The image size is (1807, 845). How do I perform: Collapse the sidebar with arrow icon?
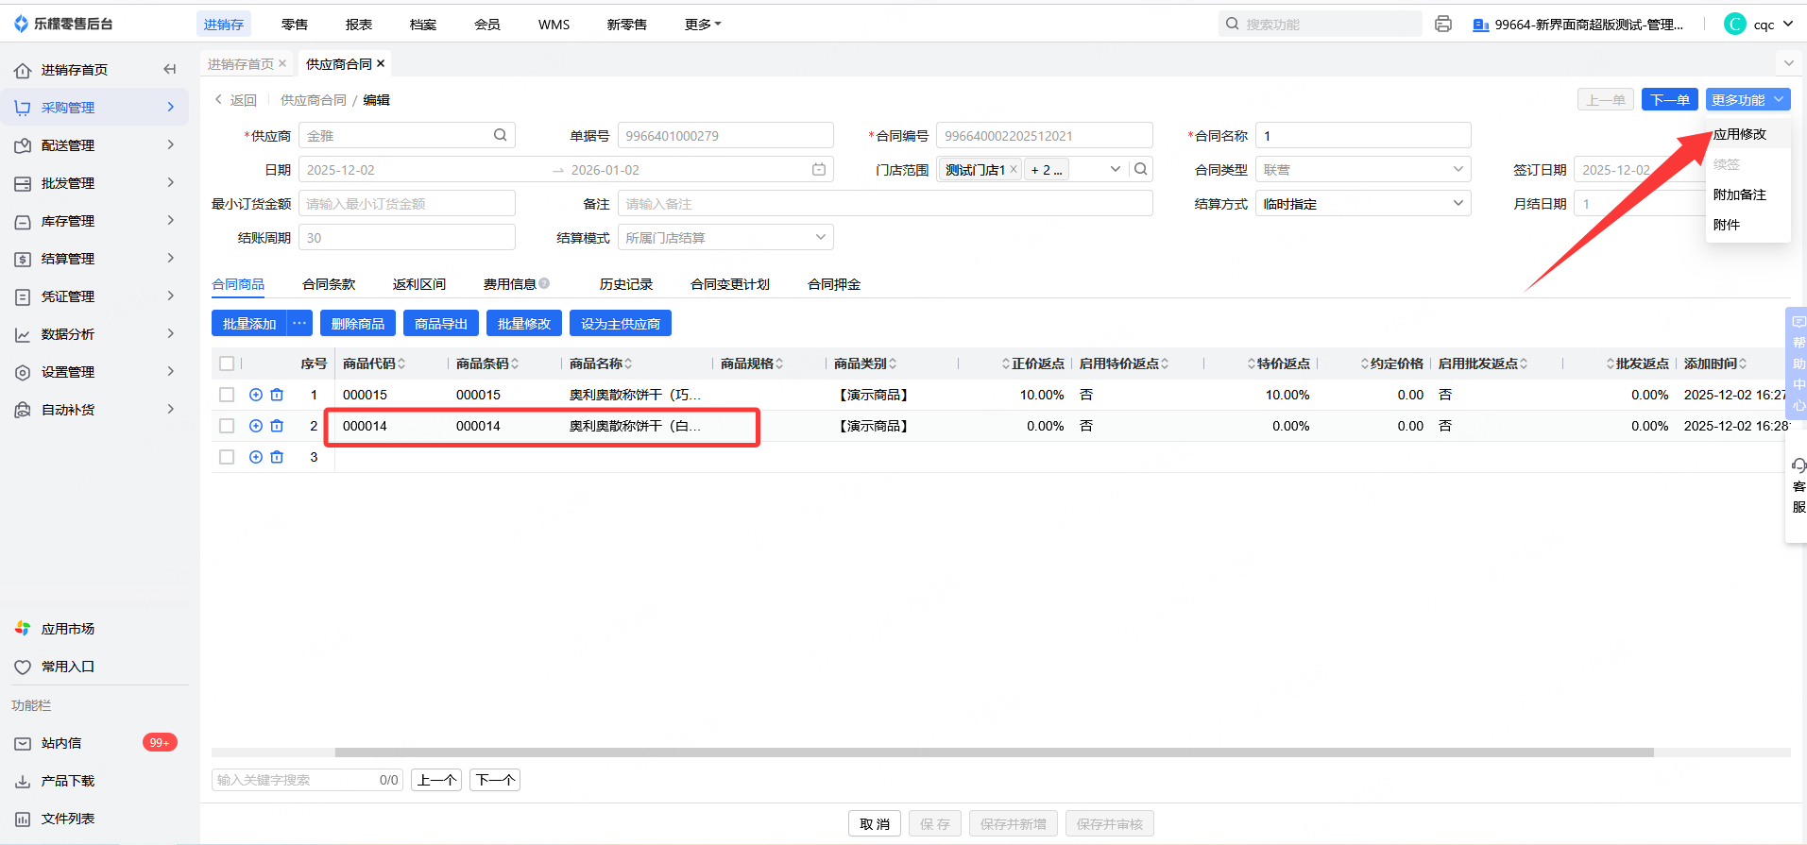click(170, 69)
